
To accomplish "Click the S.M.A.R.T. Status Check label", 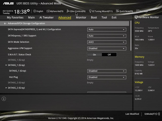I will (x=19, y=54).
